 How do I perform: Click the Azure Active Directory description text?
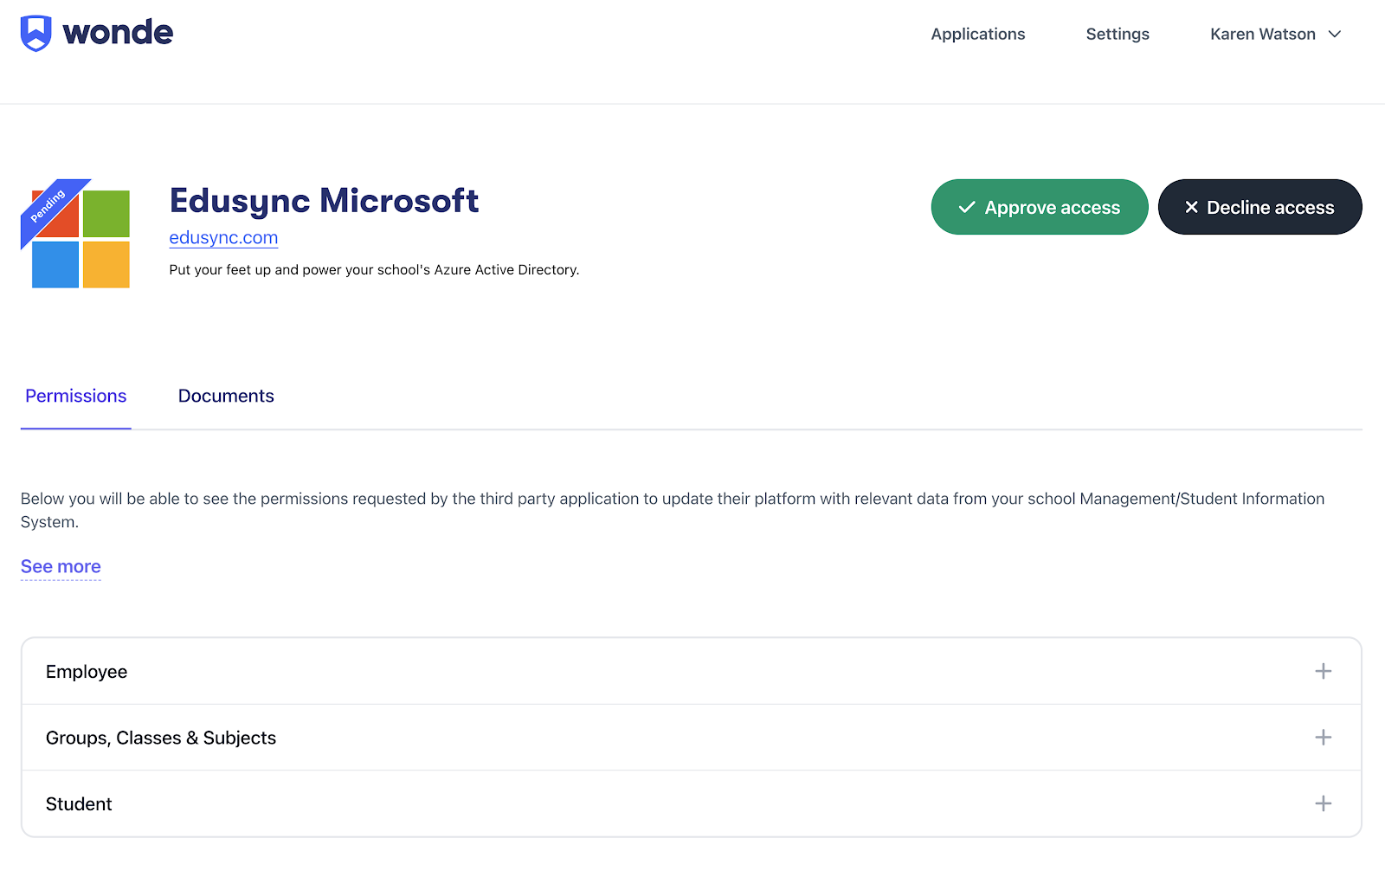(374, 270)
